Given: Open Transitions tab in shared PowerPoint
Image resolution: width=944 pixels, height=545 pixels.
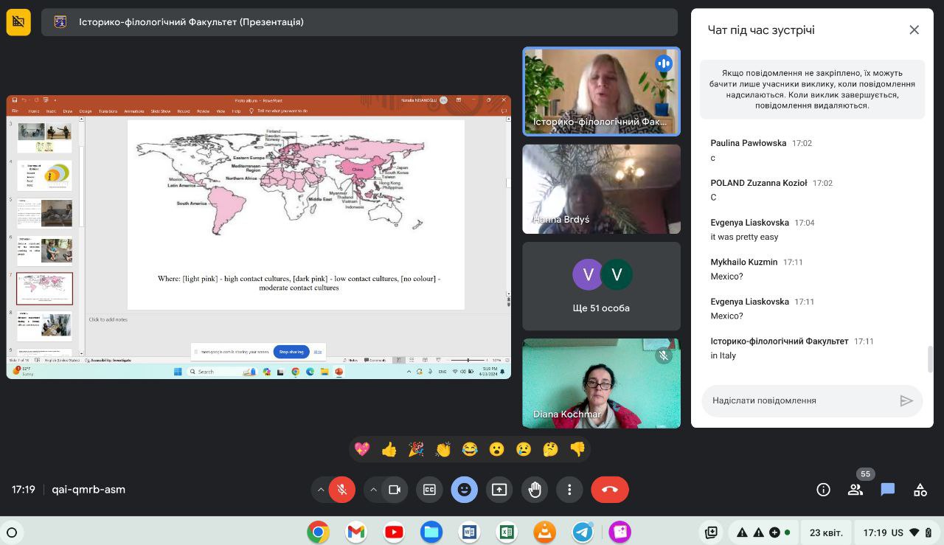Looking at the screenshot, I should tap(108, 111).
